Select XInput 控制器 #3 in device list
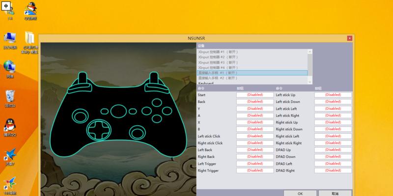This screenshot has width=393, height=196. click(x=252, y=62)
